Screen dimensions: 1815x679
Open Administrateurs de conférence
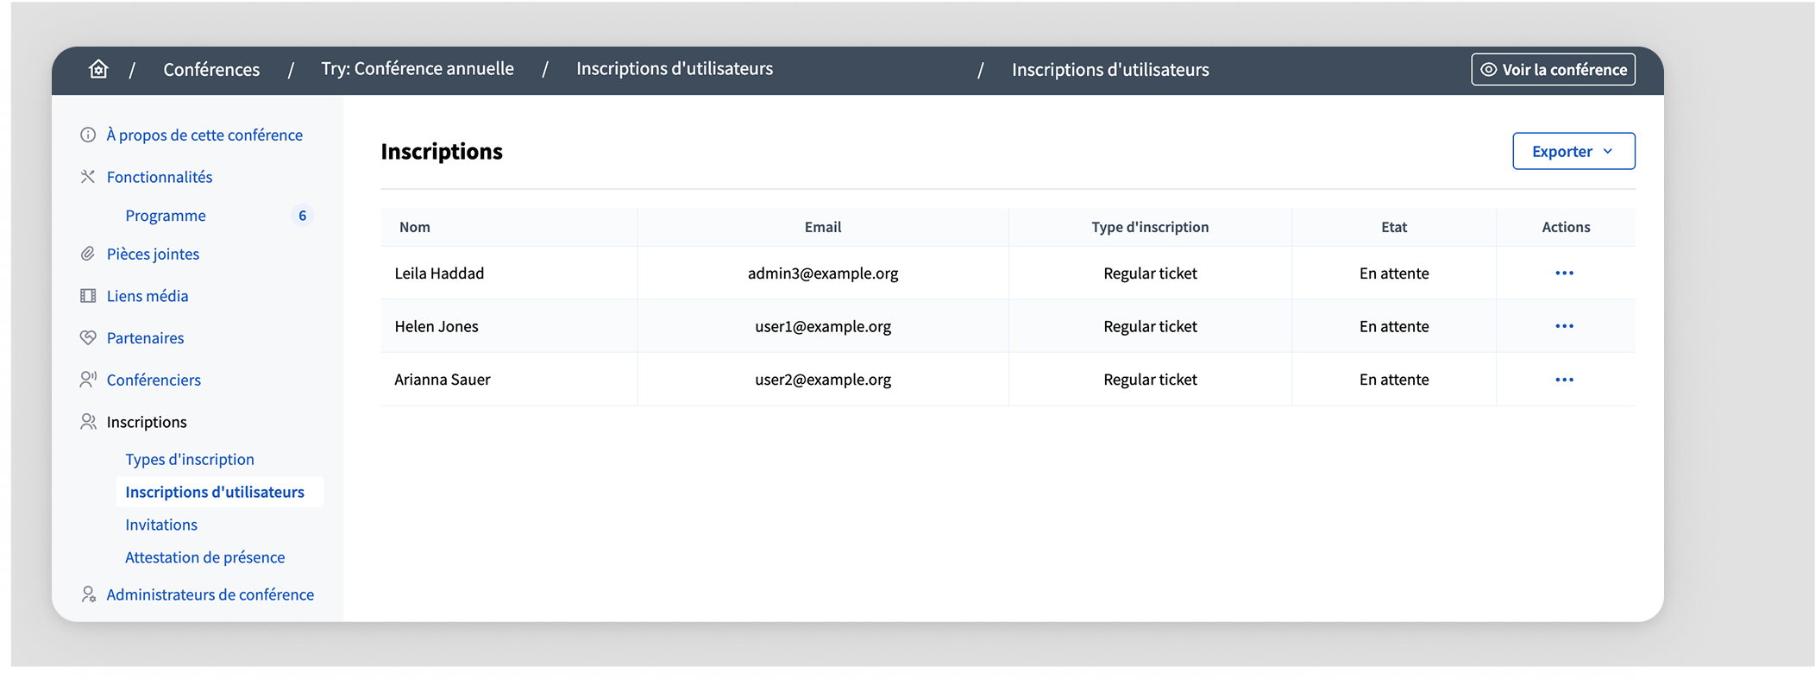[x=210, y=594]
